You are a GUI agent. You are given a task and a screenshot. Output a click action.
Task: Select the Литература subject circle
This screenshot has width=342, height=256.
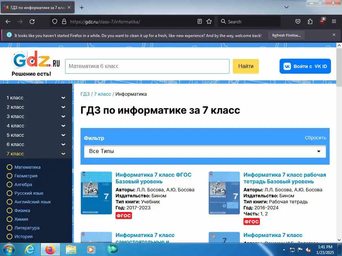pos(9,228)
